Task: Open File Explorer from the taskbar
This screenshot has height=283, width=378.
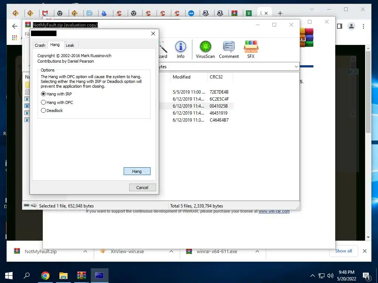Action: point(63,276)
